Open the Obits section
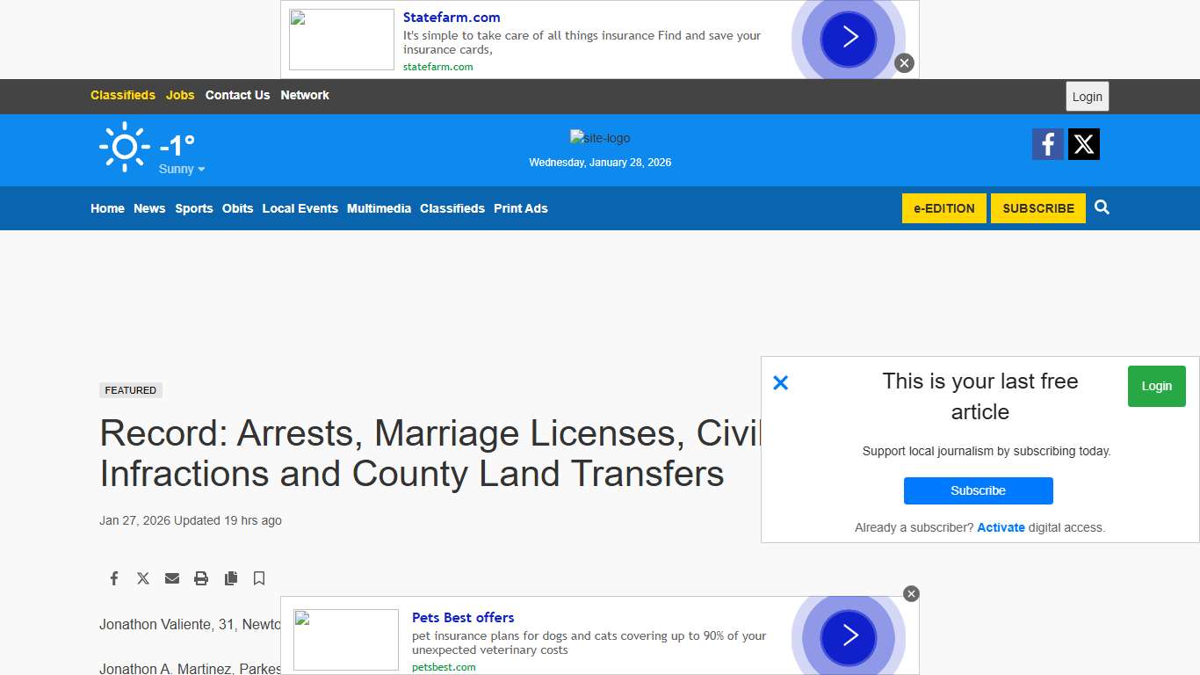 click(237, 208)
